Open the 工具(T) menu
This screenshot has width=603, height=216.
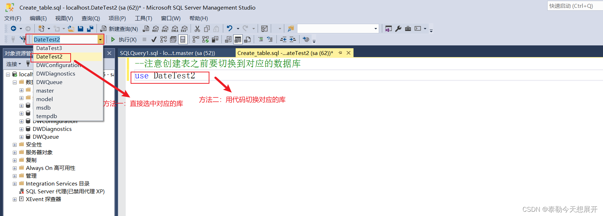pos(143,18)
